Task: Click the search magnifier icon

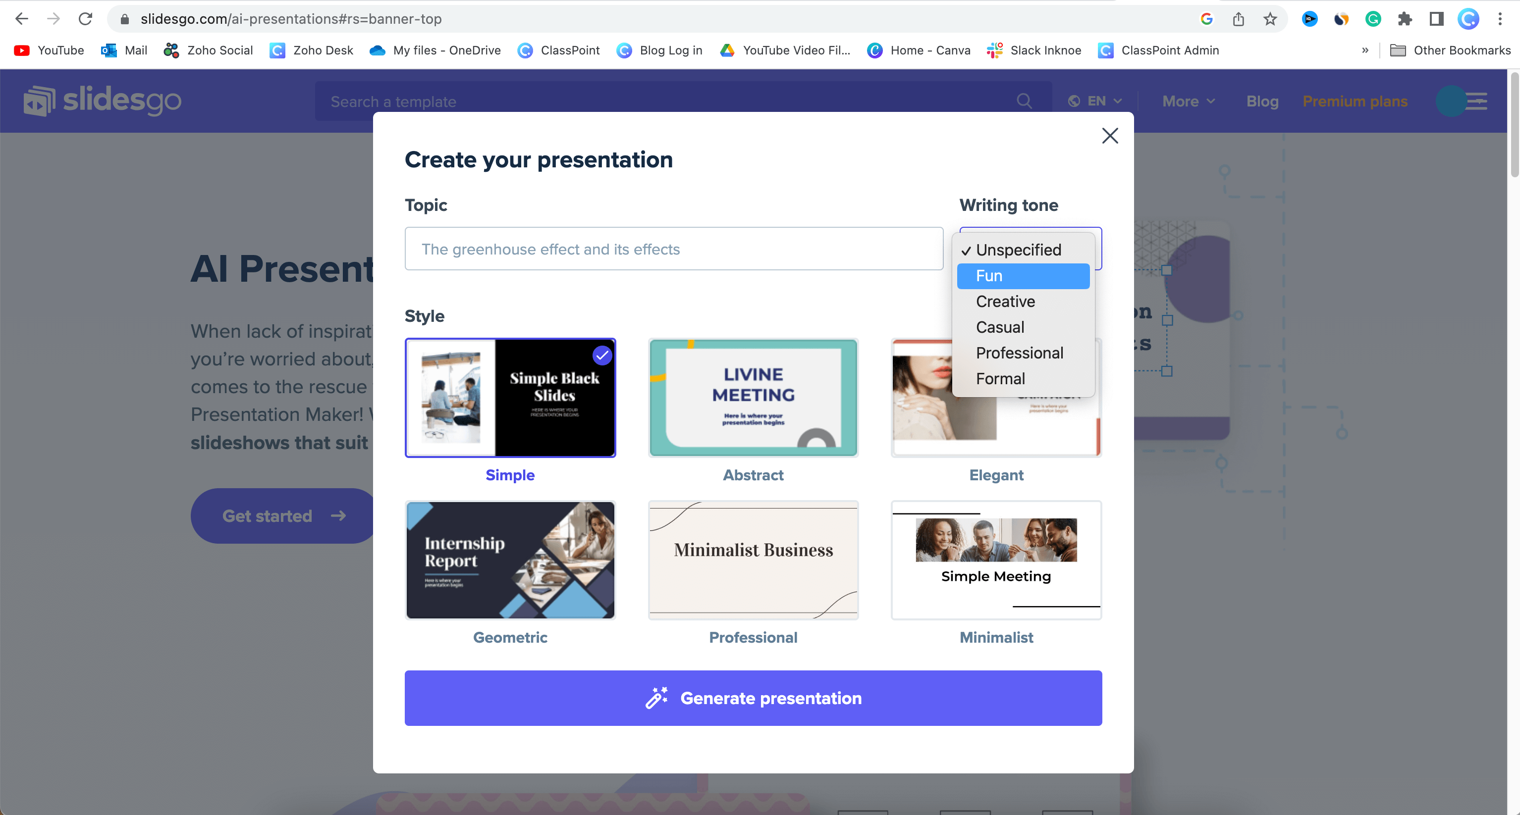Action: coord(1024,101)
